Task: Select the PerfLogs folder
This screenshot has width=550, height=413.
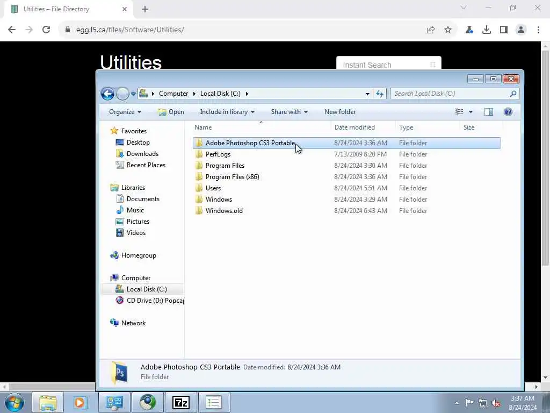Action: [346, 154]
